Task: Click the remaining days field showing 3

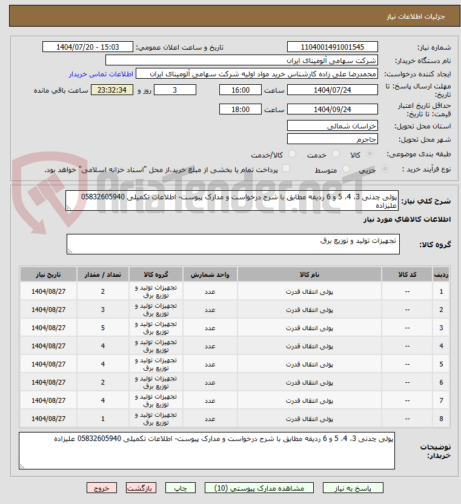Action: 175,90
